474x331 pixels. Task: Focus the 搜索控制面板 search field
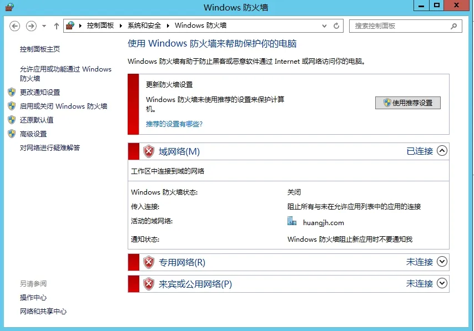pyautogui.click(x=405, y=26)
